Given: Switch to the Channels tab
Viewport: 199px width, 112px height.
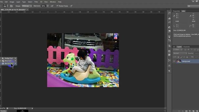Looking at the screenshot, I should coord(187,47).
